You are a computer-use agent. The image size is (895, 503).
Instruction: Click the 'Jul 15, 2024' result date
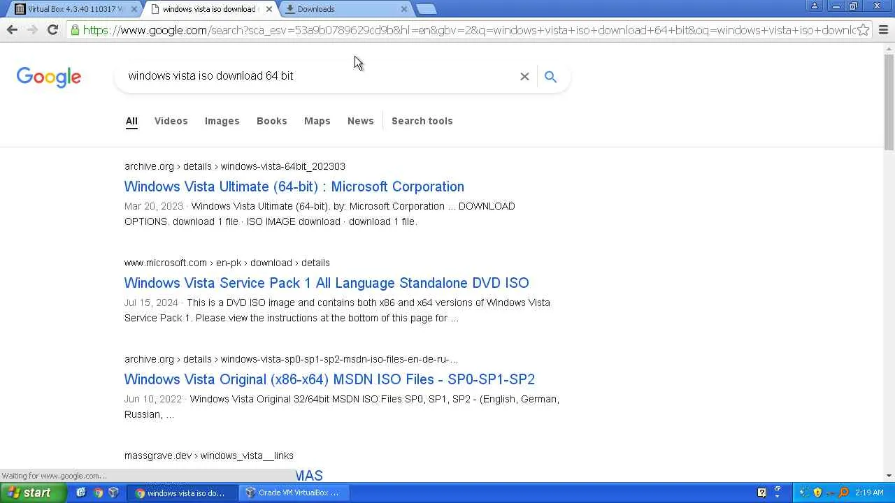pyautogui.click(x=151, y=302)
